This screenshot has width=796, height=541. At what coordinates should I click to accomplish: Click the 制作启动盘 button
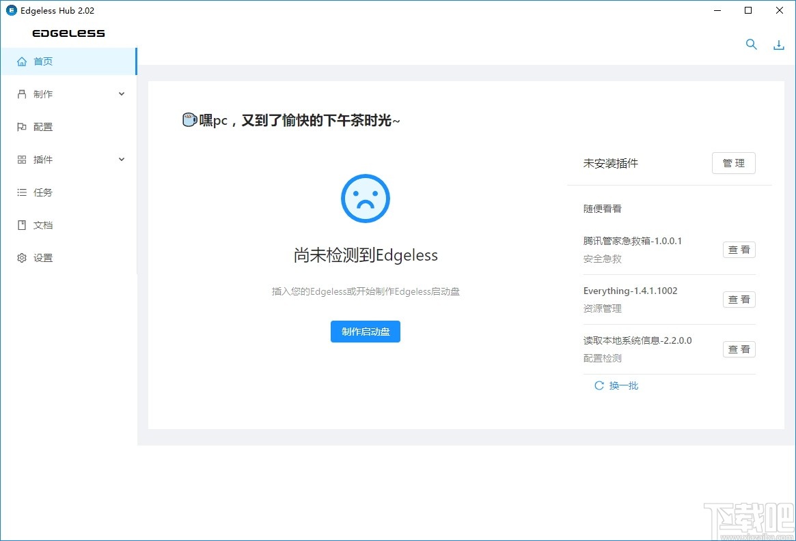pyautogui.click(x=365, y=332)
